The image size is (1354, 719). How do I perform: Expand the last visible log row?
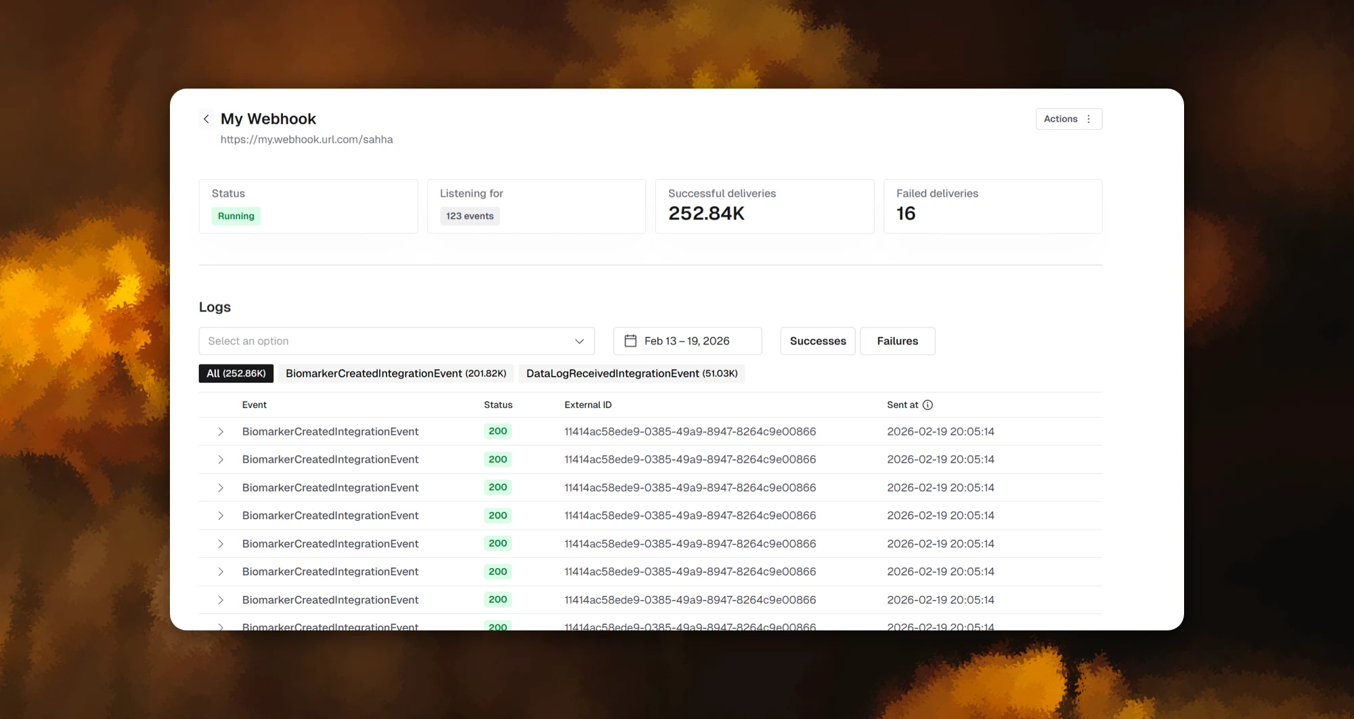click(220, 627)
